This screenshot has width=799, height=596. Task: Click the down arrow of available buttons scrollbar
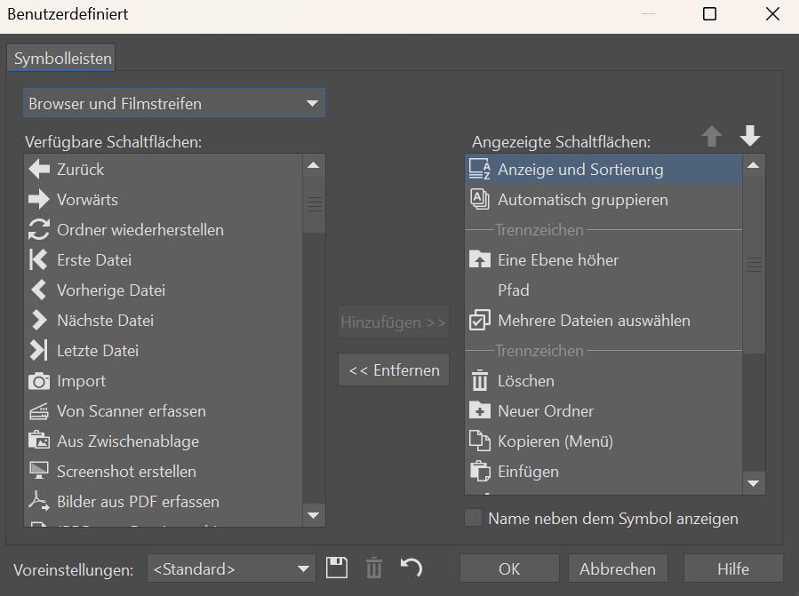(314, 515)
